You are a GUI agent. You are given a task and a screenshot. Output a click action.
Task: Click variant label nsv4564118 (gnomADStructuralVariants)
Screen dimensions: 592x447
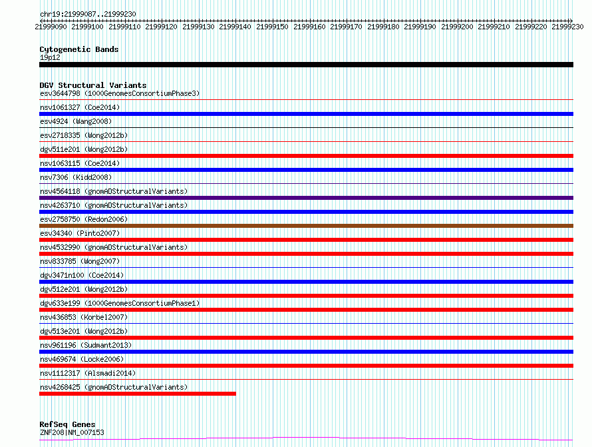point(114,191)
